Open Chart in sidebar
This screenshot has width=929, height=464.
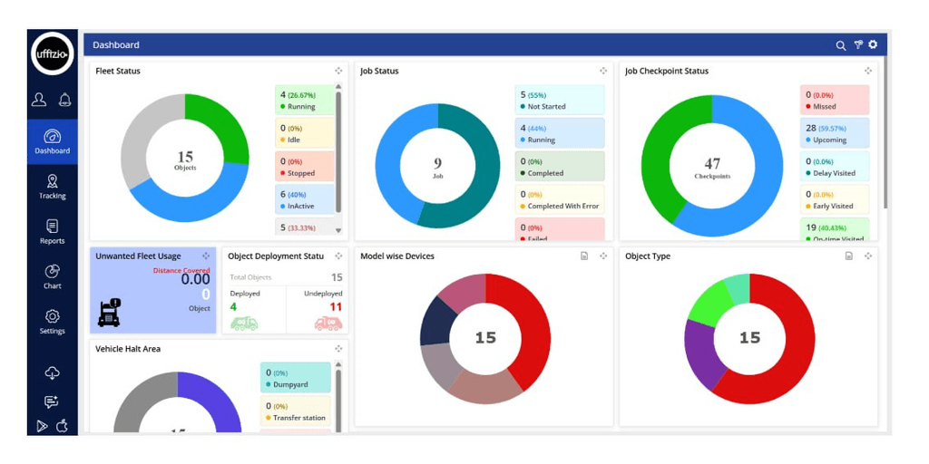point(52,277)
